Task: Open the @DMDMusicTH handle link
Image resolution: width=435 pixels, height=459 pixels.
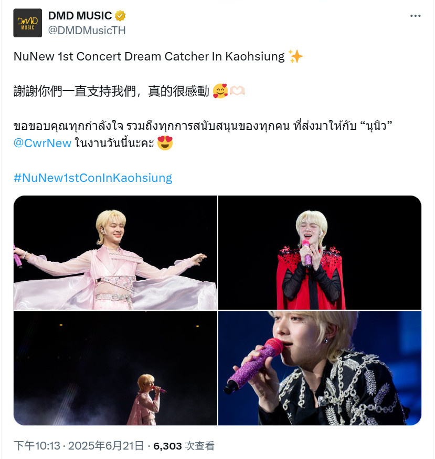Action: 87,30
